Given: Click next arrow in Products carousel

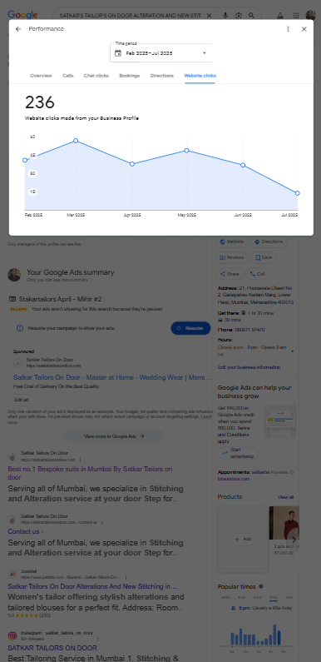Looking at the screenshot, I should click(294, 539).
